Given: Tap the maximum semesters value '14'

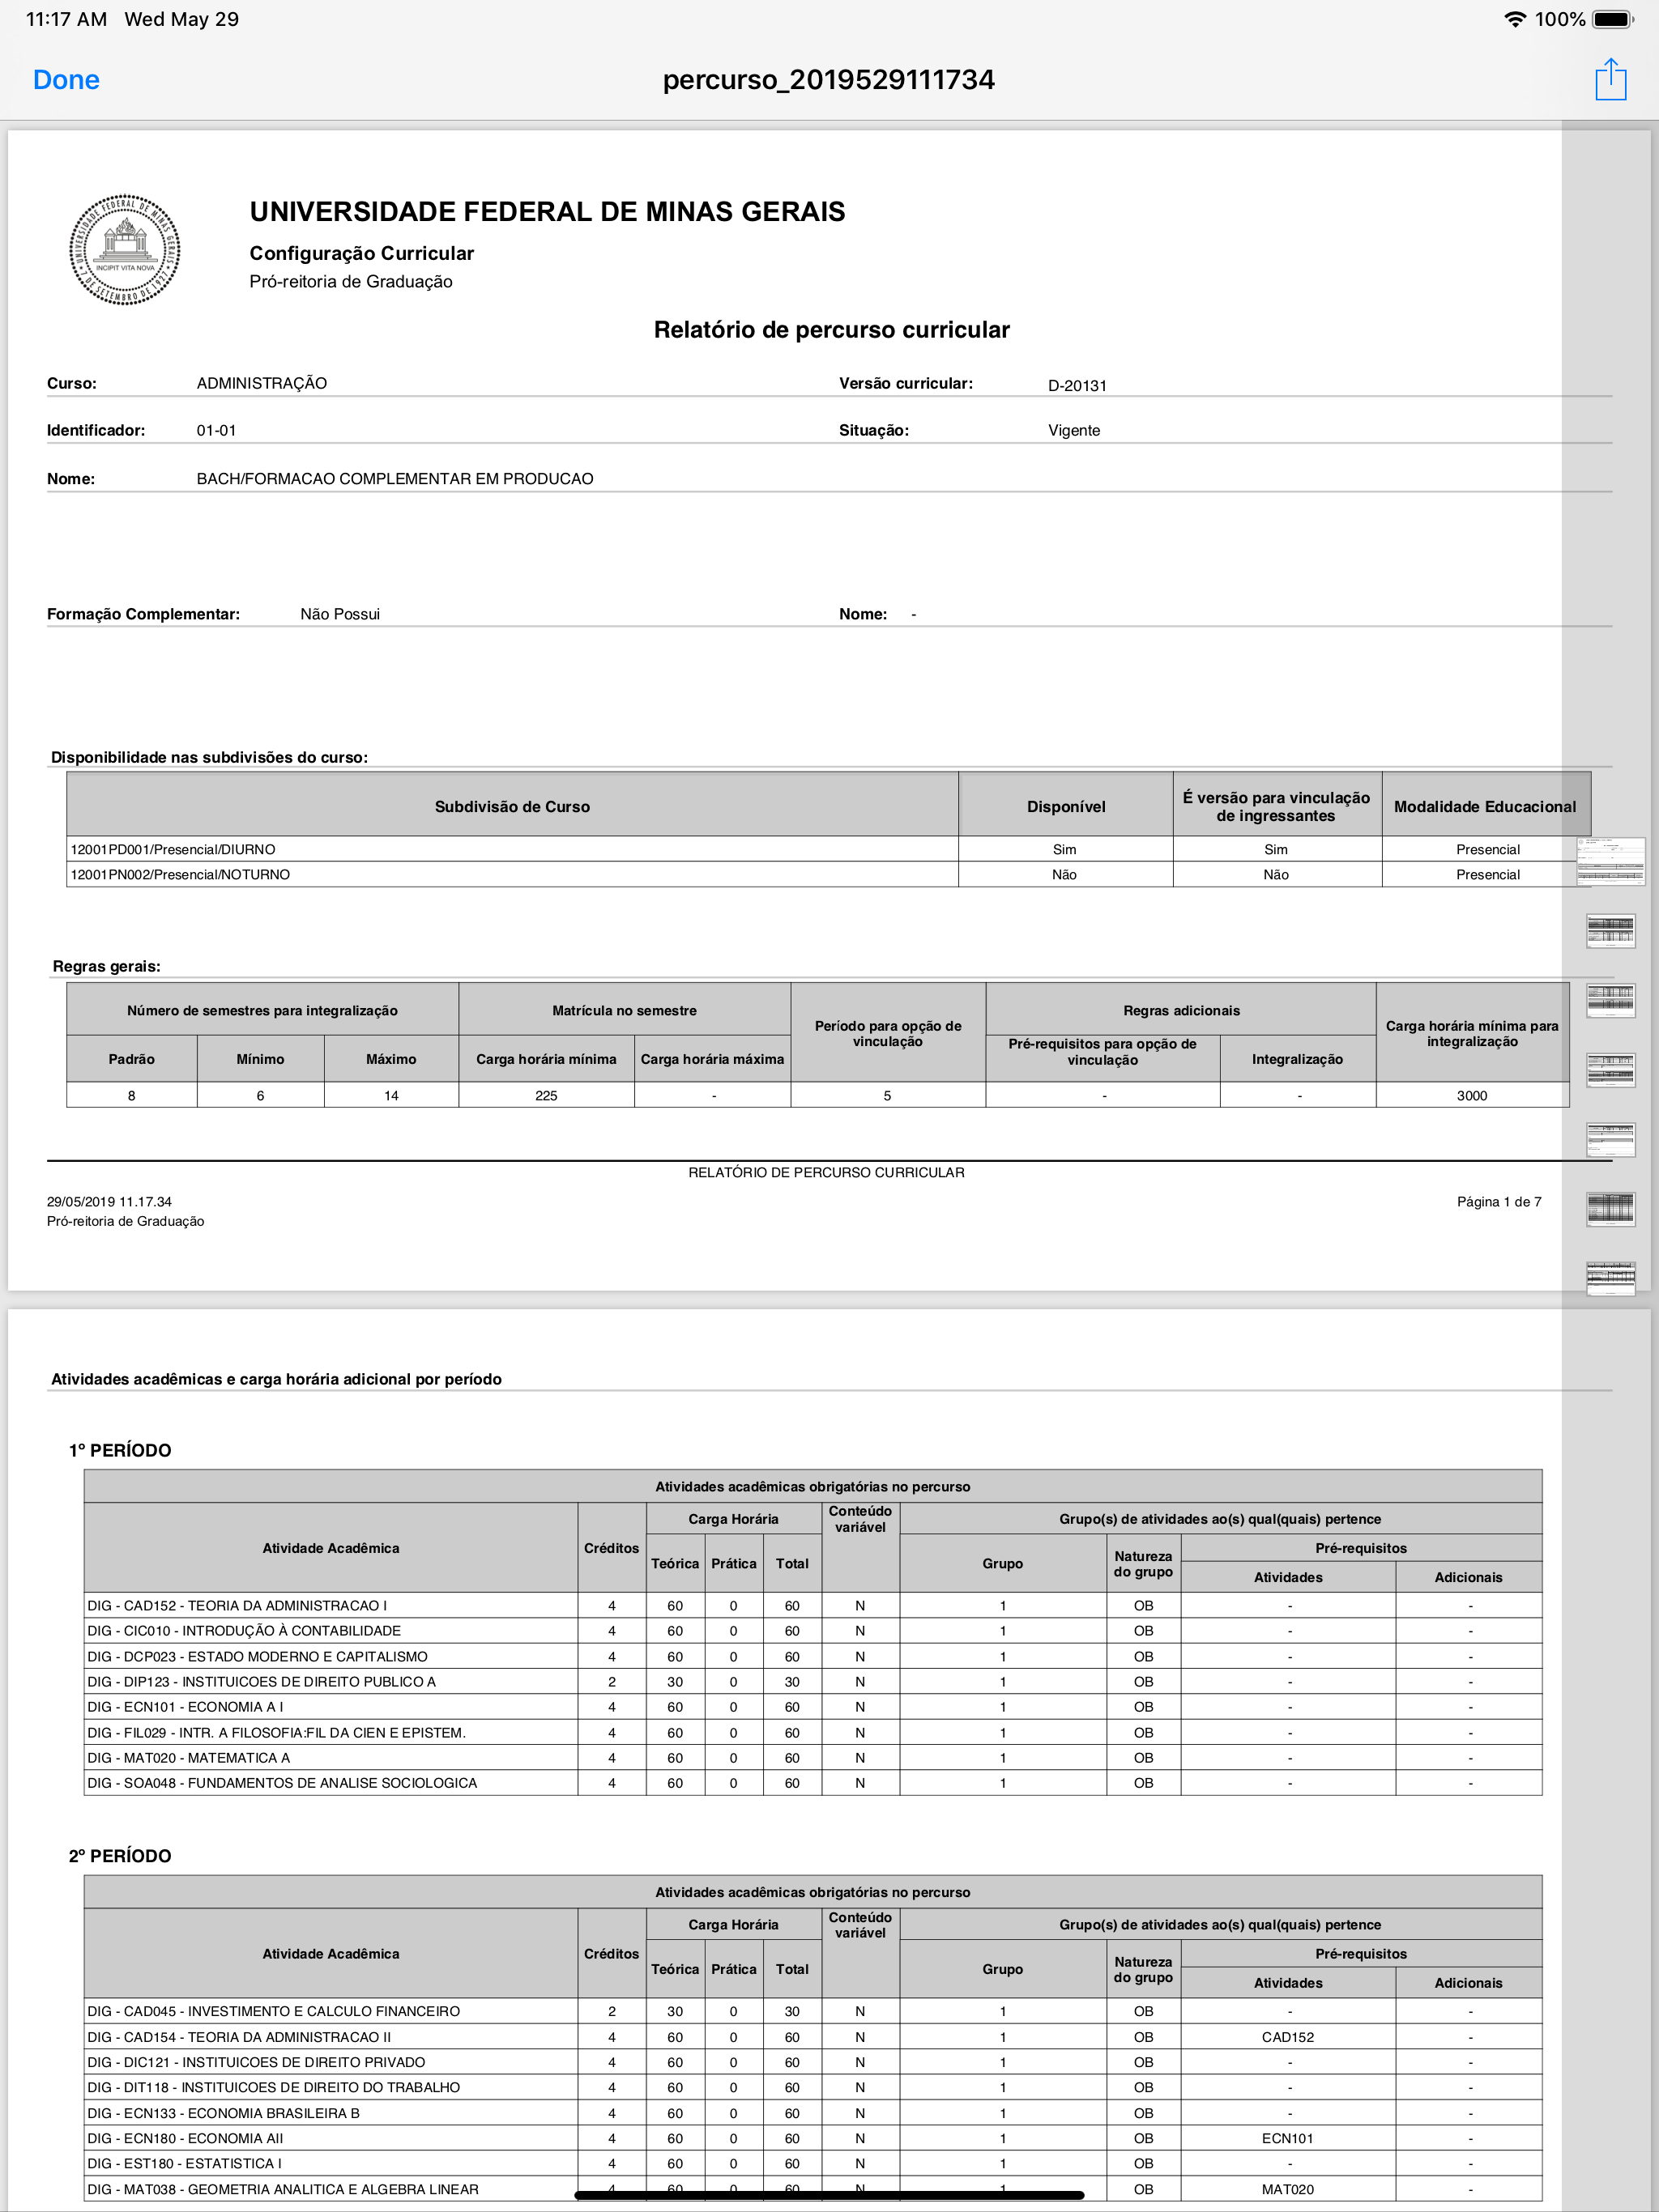Looking at the screenshot, I should tap(391, 1095).
